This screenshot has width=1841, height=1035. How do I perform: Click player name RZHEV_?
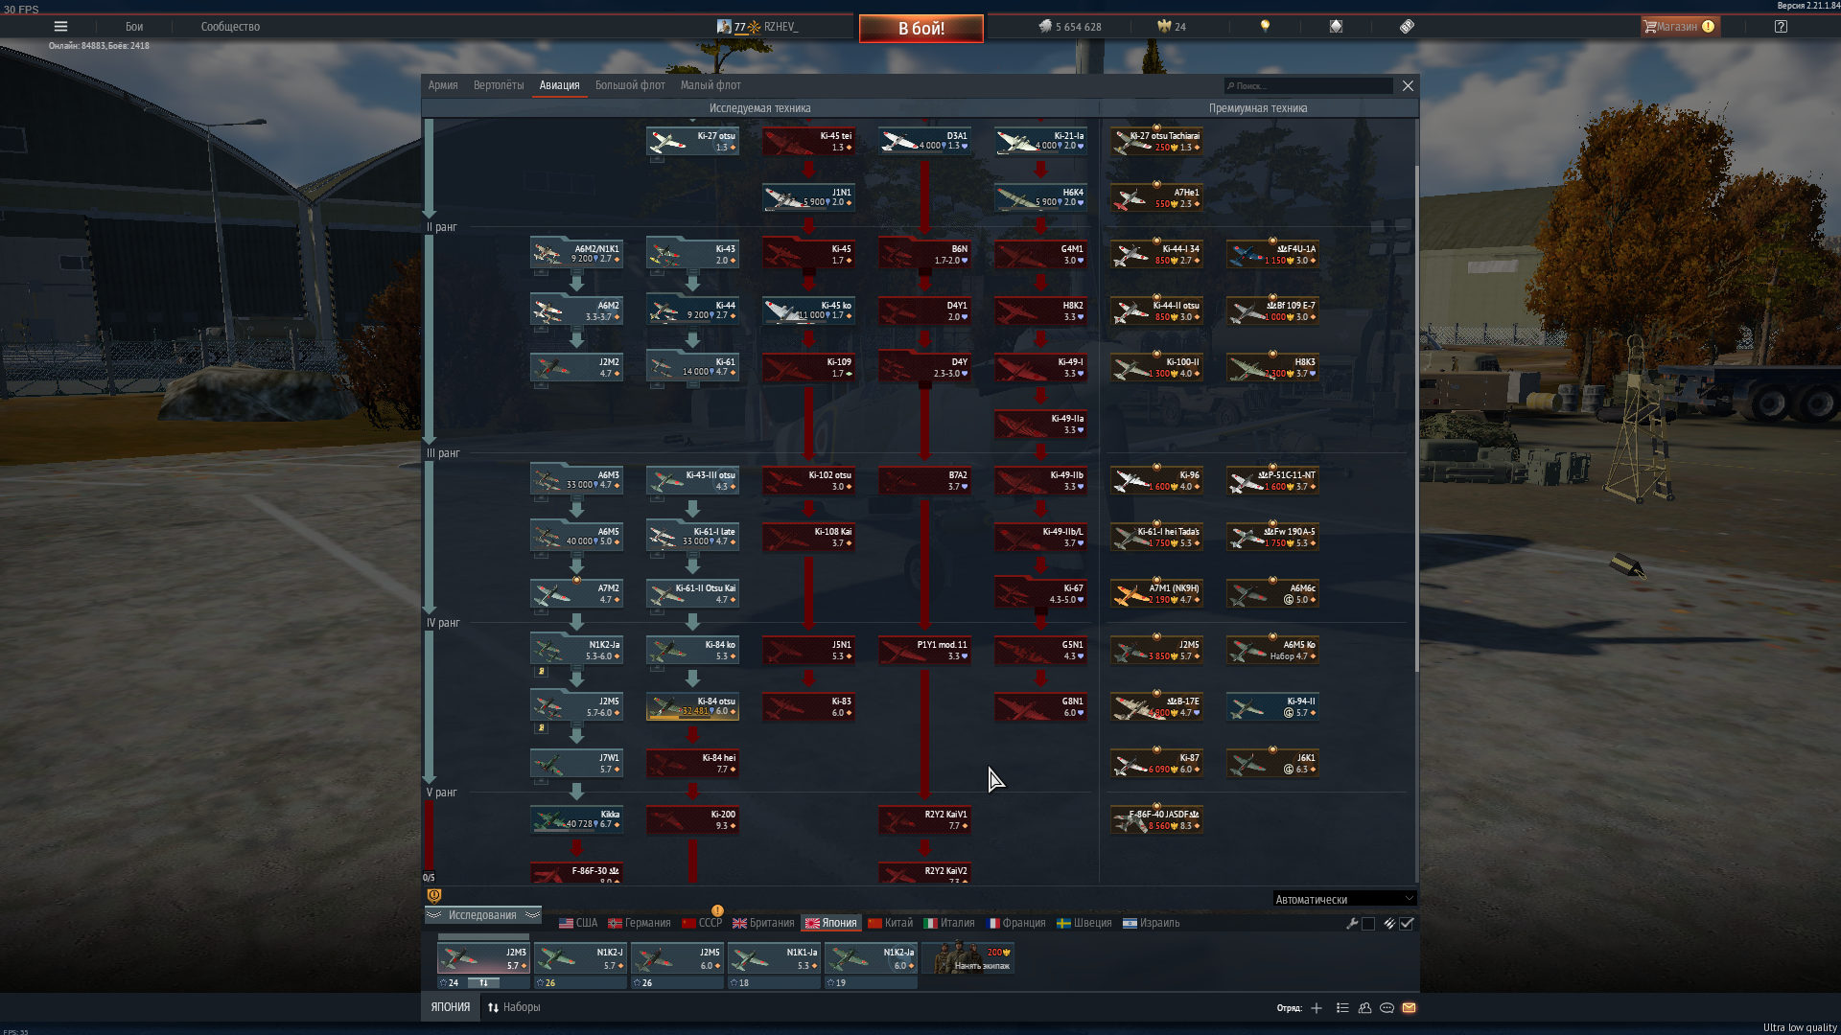point(781,27)
